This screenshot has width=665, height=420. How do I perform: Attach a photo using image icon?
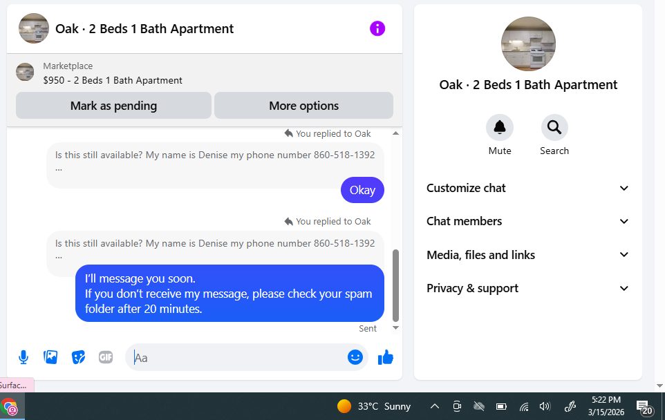(x=50, y=357)
